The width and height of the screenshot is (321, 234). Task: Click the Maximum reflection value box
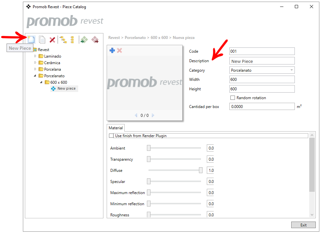coord(210,192)
